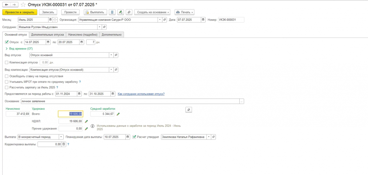Click help question mark near МРОТ
Viewport: 368px width, 175px height.
(80, 82)
